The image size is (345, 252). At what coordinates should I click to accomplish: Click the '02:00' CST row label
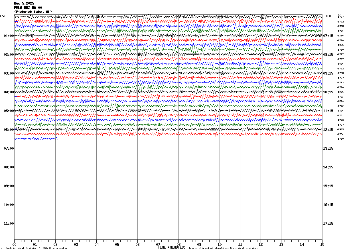[9, 55]
